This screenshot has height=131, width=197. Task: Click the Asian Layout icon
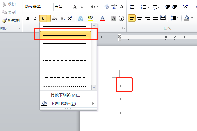tap(185, 7)
